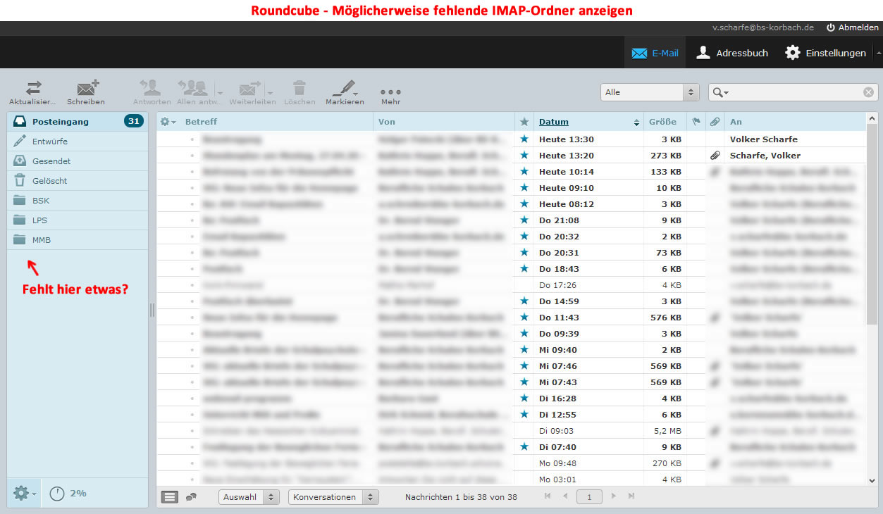Toggle star on Heute 08:12 message
The width and height of the screenshot is (883, 514).
pyautogui.click(x=524, y=204)
